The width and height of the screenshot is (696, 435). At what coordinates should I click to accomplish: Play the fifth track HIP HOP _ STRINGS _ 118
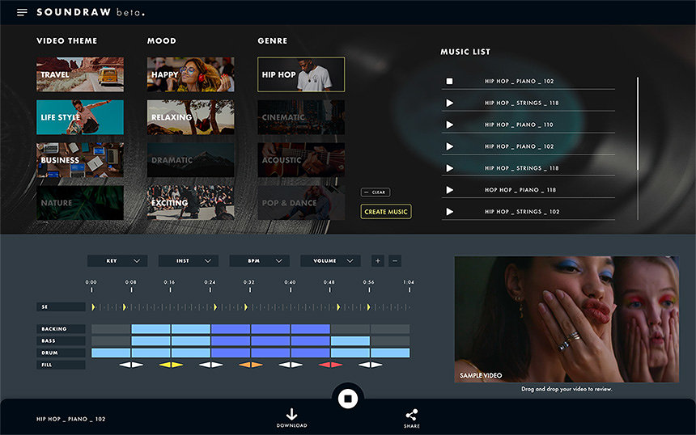click(x=450, y=168)
